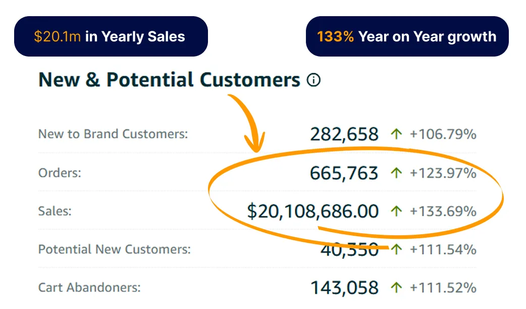Select the 665,763 orders count
The width and height of the screenshot is (526, 309).
click(x=344, y=173)
